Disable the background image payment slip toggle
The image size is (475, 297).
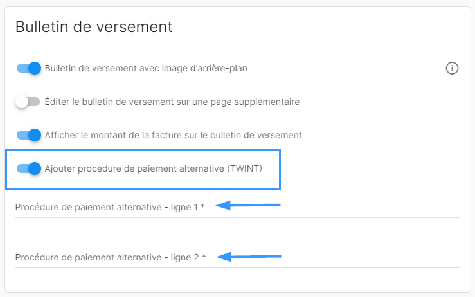point(29,68)
